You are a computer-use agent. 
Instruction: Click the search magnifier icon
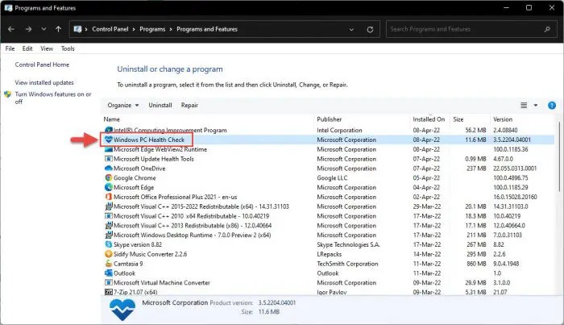click(x=547, y=29)
